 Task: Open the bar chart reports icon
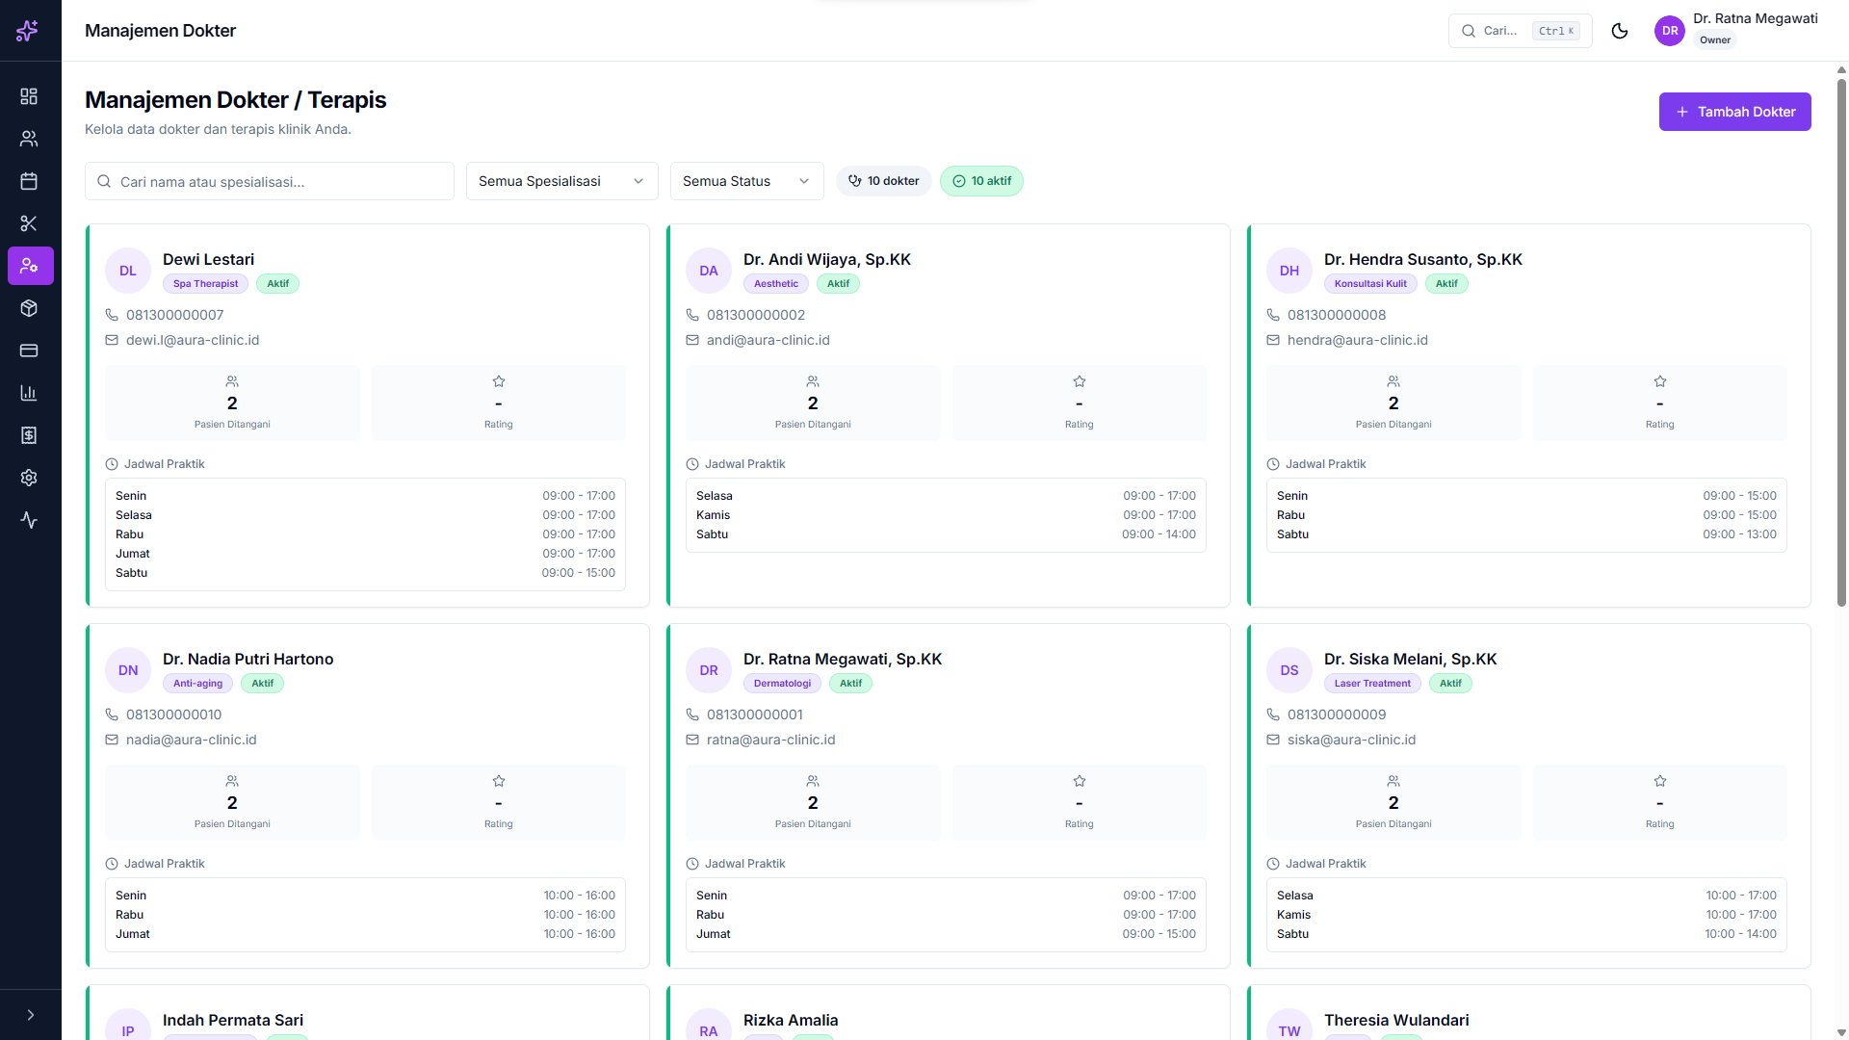(29, 393)
